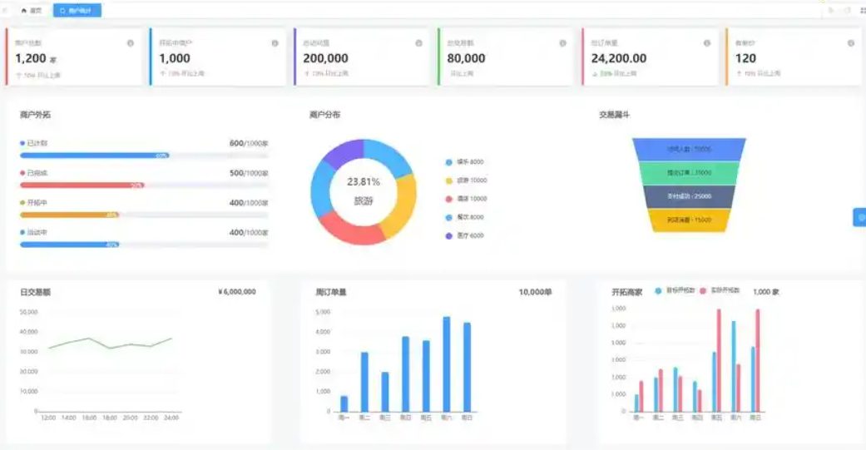The image size is (866, 450).
Task: Click the 周日 bar in weekly orders
Action: pos(468,367)
